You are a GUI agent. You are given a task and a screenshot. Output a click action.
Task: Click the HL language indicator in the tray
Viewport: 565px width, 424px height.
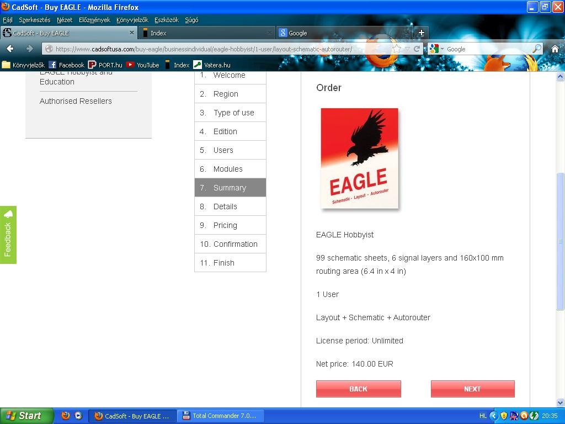click(x=483, y=416)
